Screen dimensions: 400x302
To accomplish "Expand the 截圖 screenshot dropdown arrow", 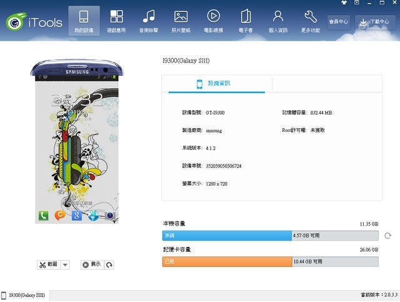I will (x=66, y=264).
